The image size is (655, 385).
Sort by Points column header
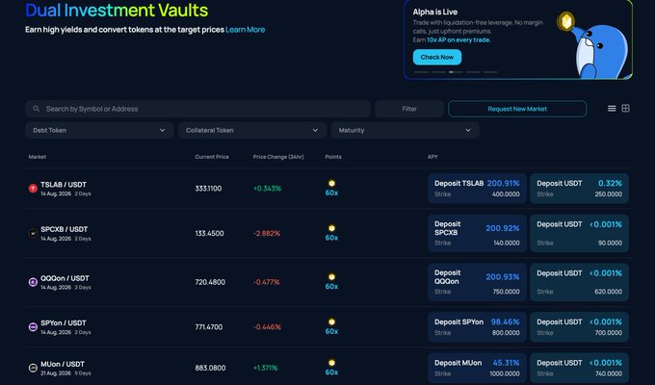(333, 157)
